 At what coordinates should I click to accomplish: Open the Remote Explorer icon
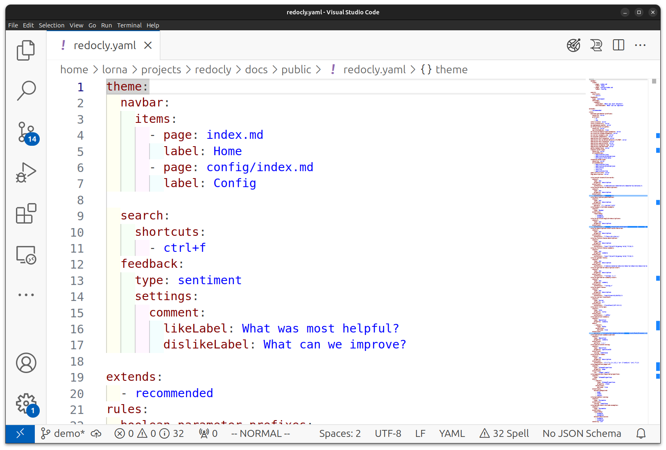[x=26, y=255]
